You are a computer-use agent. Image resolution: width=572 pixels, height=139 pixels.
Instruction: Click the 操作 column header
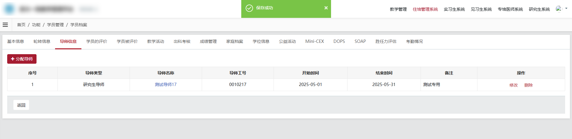(x=521, y=73)
